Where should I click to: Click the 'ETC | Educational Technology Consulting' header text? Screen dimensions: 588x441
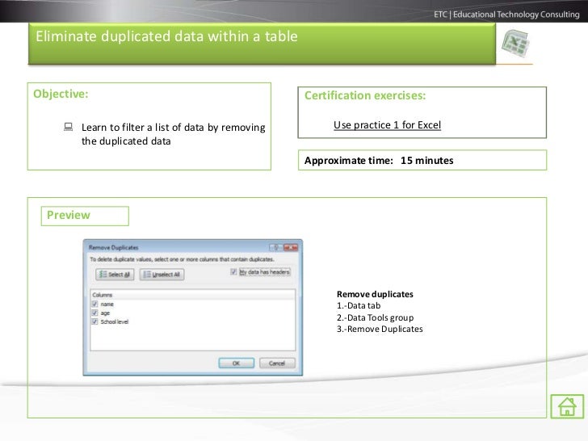[x=506, y=15]
